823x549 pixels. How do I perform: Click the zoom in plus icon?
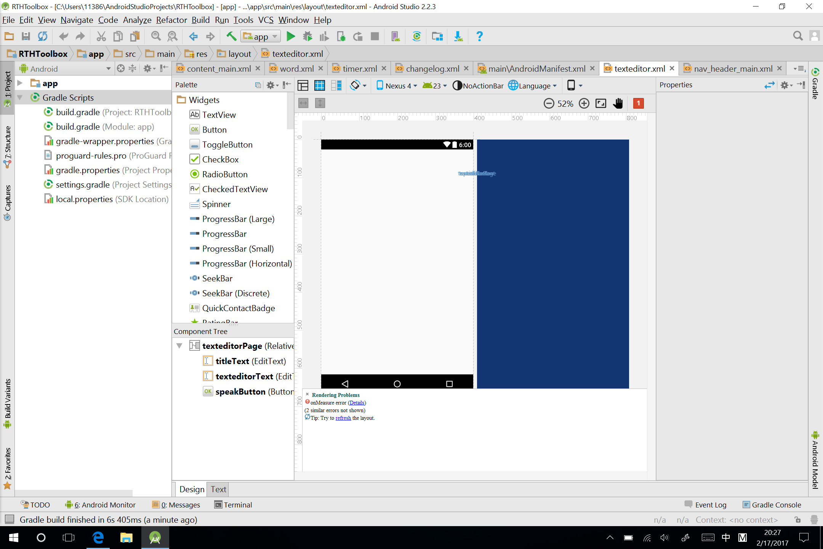point(584,103)
